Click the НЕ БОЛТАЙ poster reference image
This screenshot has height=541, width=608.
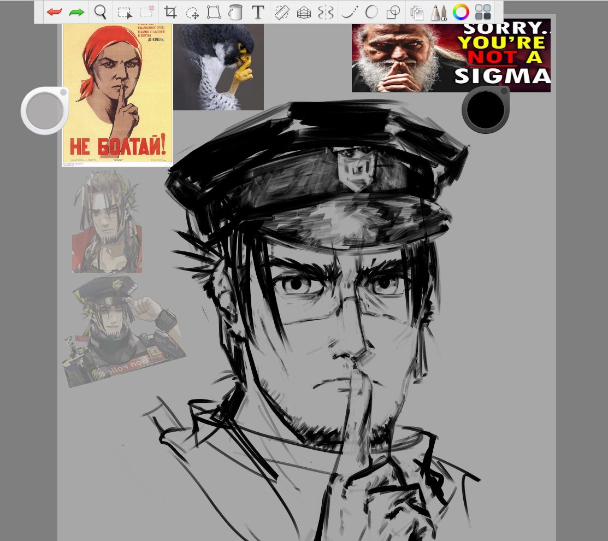pos(117,95)
